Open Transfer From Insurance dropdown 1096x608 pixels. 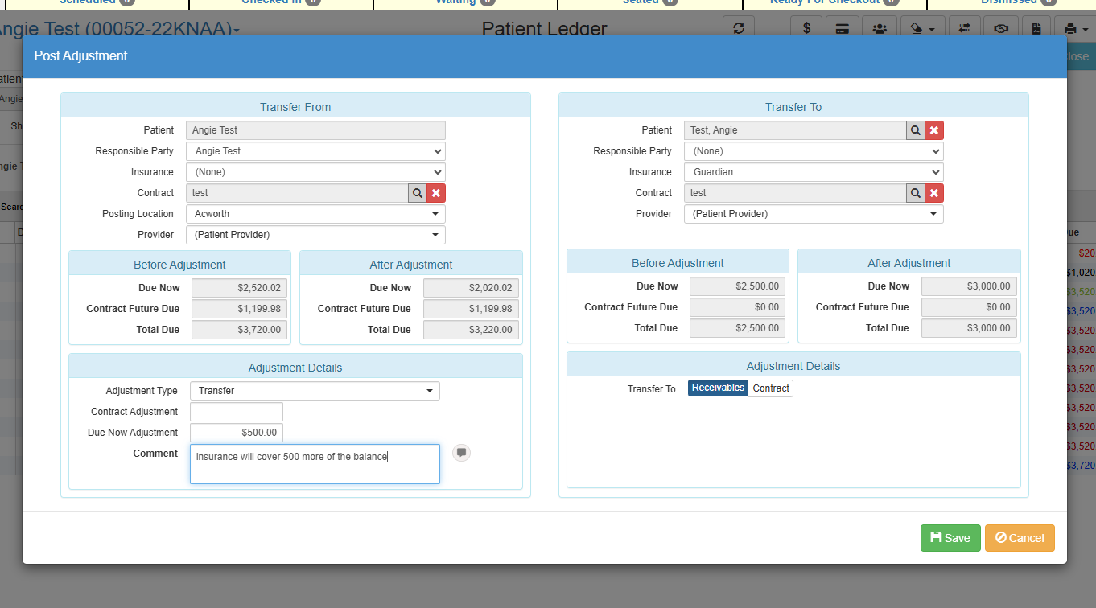(315, 172)
